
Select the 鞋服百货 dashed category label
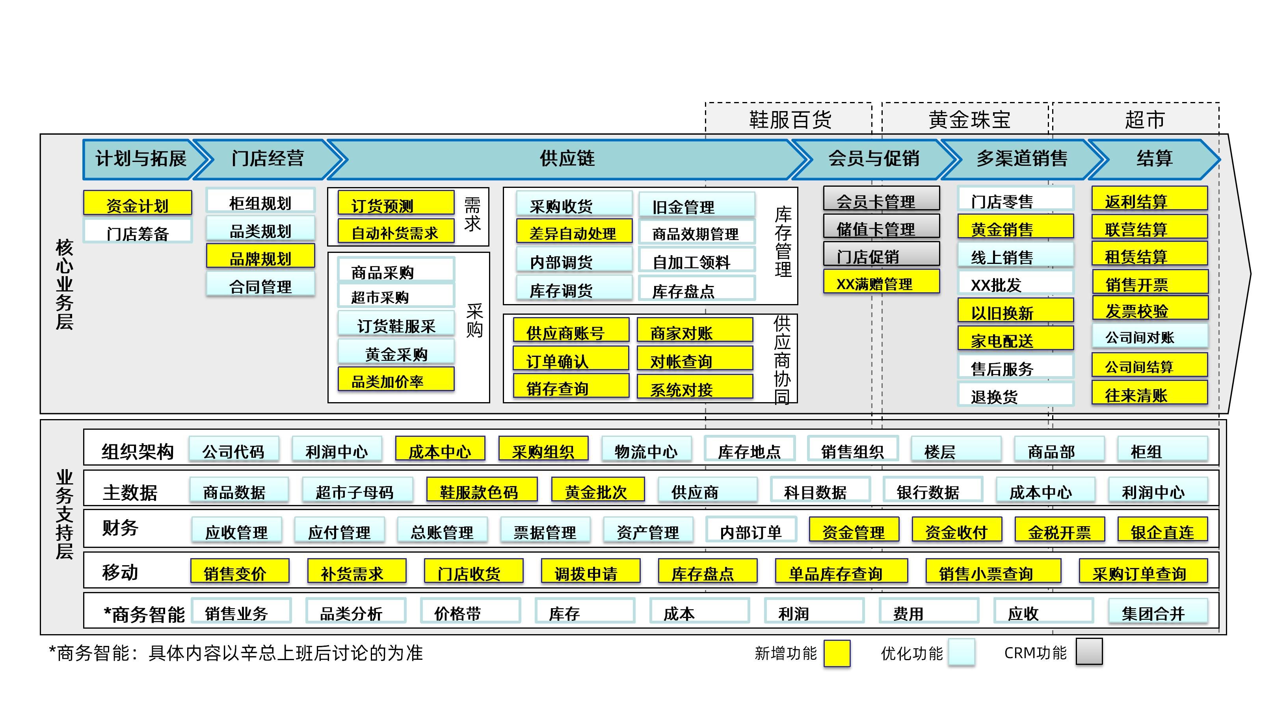click(x=790, y=119)
